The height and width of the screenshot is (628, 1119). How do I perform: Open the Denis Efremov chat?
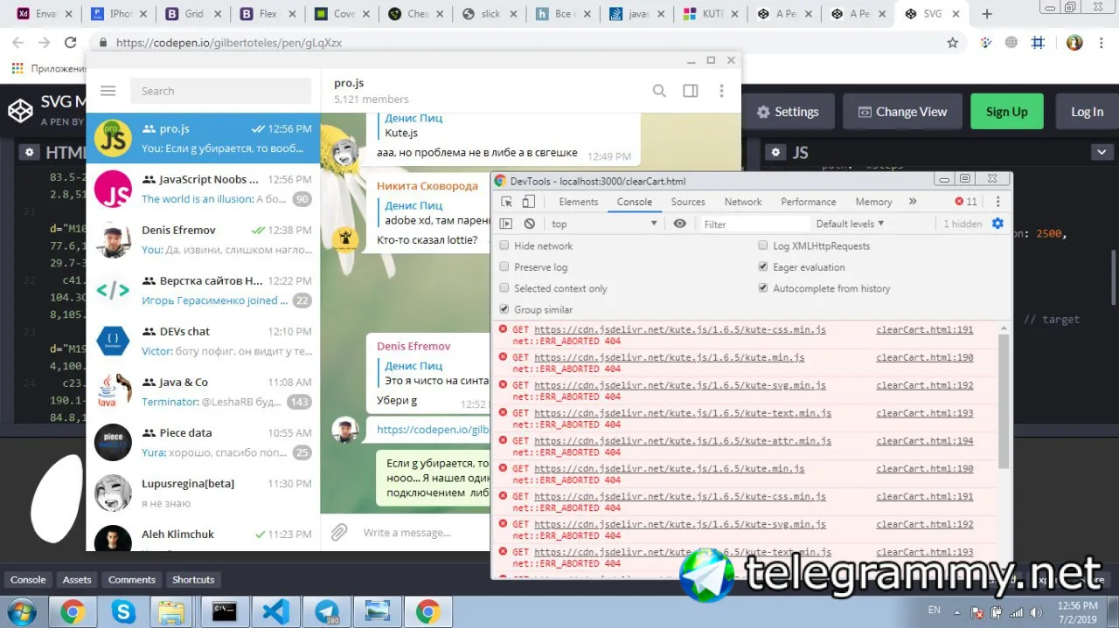point(204,239)
